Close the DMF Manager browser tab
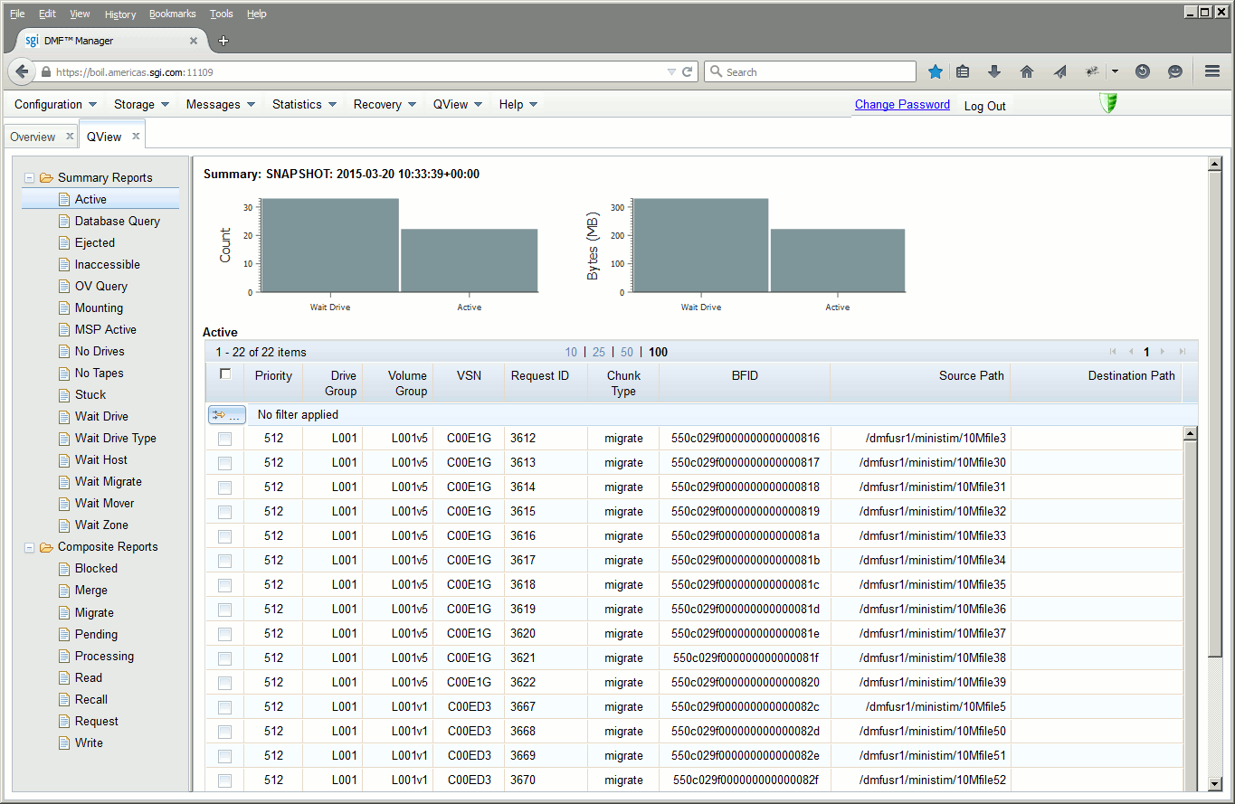Viewport: 1235px width, 804px height. tap(194, 41)
